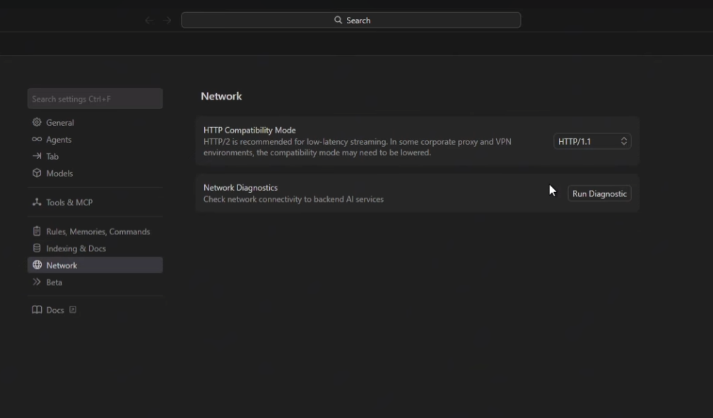713x418 pixels.
Task: Click the Tab arrow icon in sidebar
Action: (37, 157)
